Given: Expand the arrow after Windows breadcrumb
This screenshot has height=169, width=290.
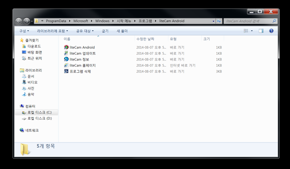Looking at the screenshot, I should (113, 21).
